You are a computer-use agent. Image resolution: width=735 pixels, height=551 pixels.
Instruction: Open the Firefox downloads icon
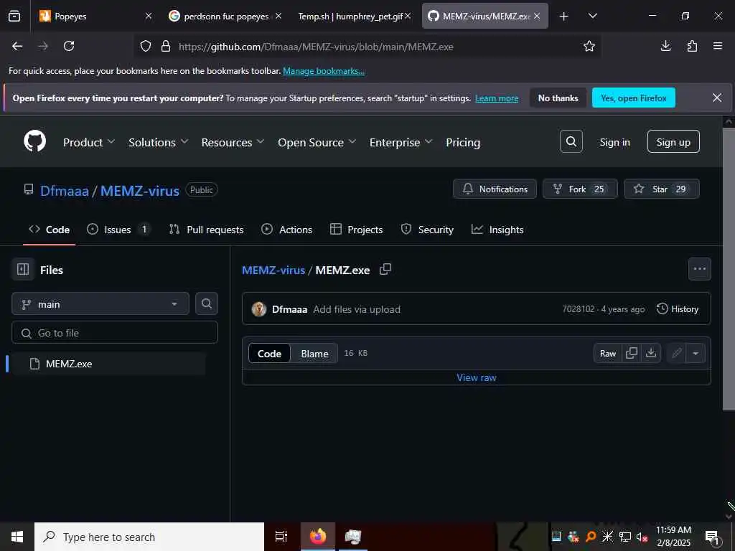coord(665,46)
